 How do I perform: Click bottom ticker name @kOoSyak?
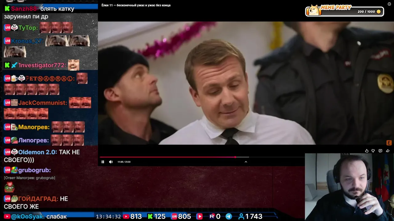[28, 216]
